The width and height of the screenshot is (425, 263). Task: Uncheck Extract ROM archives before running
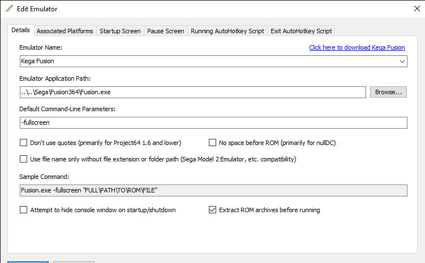coord(213,210)
